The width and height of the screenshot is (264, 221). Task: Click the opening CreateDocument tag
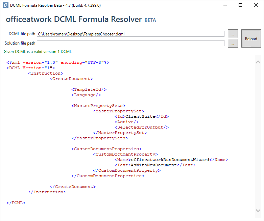pos(71,79)
